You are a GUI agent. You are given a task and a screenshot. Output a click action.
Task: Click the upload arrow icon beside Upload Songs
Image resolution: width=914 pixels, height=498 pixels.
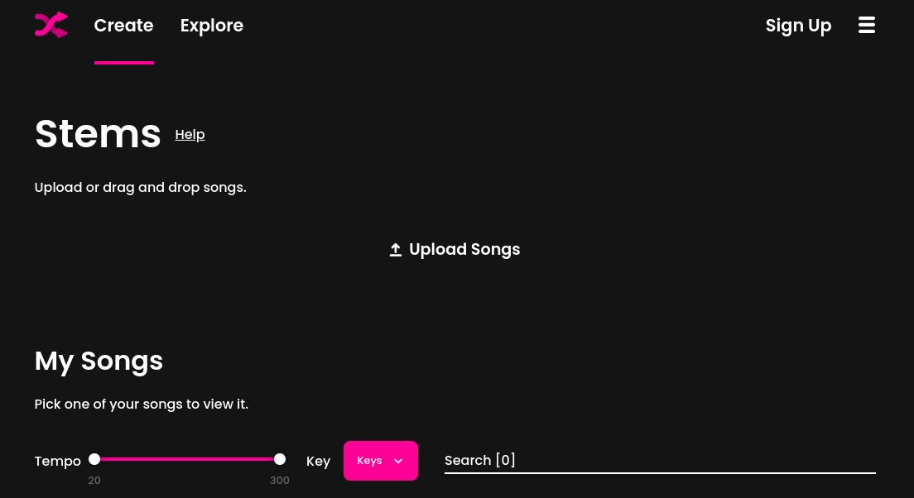[396, 249]
